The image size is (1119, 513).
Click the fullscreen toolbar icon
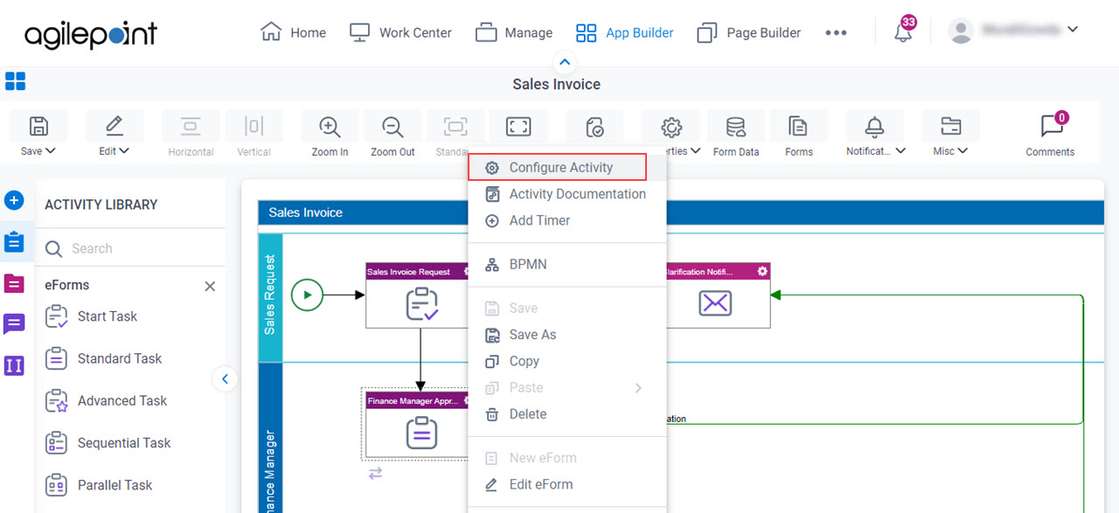click(518, 128)
